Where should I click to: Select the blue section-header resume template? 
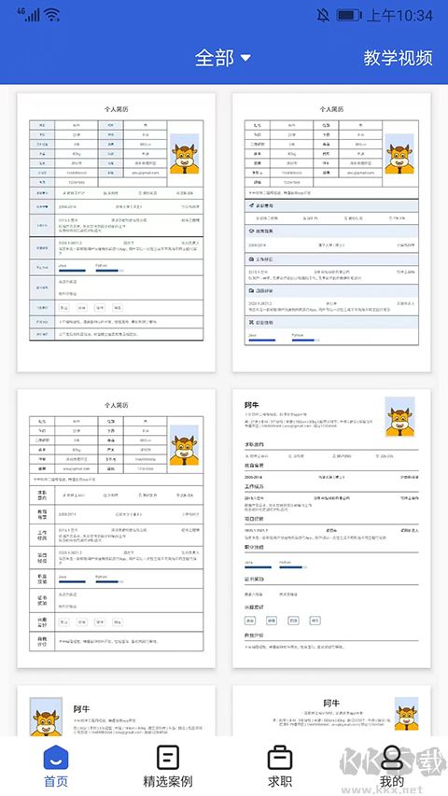pyautogui.click(x=331, y=232)
